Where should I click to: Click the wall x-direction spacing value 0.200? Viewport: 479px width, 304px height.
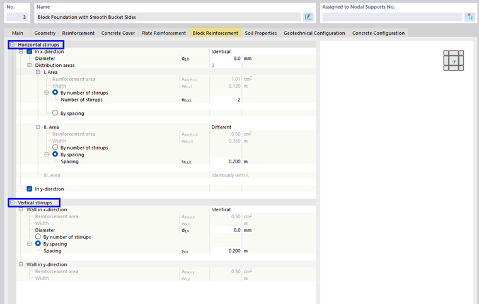pyautogui.click(x=226, y=250)
